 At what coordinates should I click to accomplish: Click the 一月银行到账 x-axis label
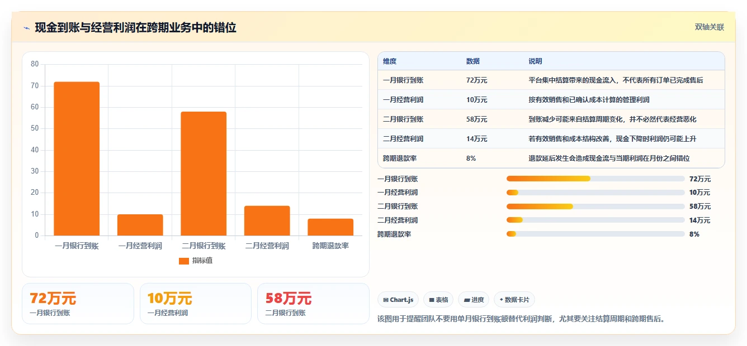77,246
